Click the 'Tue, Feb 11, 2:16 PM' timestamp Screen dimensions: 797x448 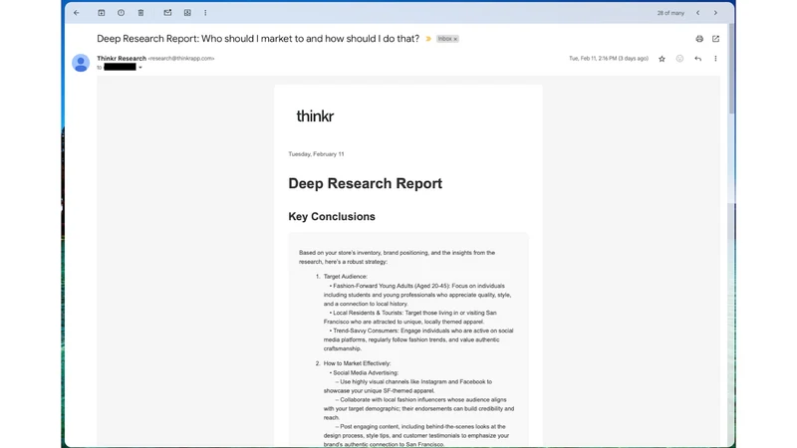tap(609, 59)
